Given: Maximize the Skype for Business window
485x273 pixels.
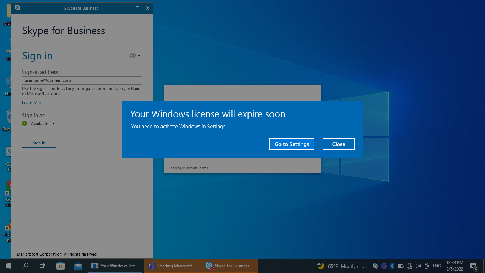Looking at the screenshot, I should tap(137, 8).
